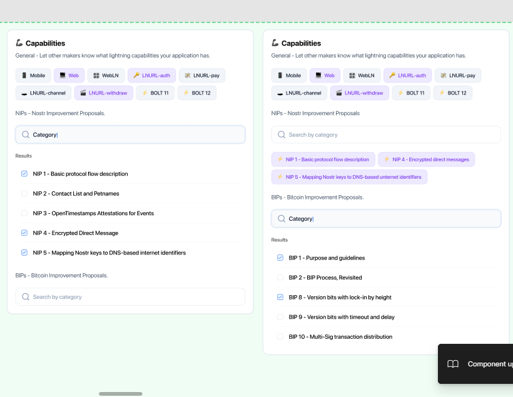This screenshot has height=397, width=513.
Task: Click phone icon on left Mobile chip
Action: 24,76
